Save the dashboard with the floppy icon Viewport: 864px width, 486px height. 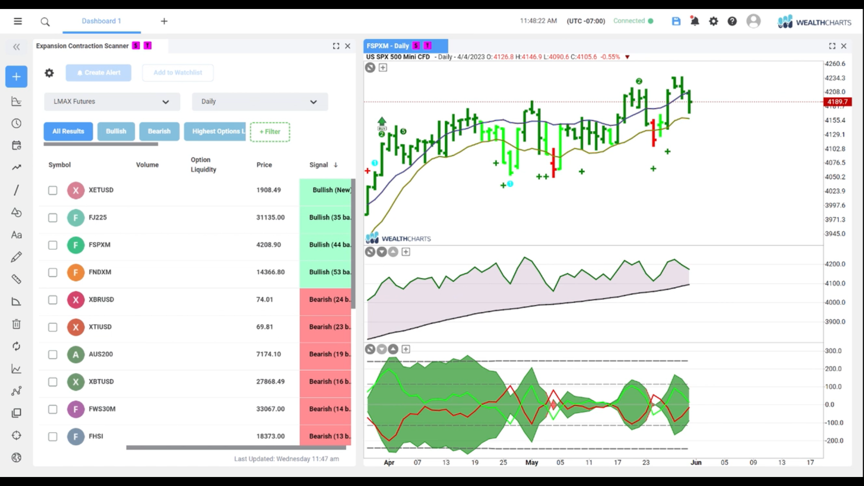point(676,21)
